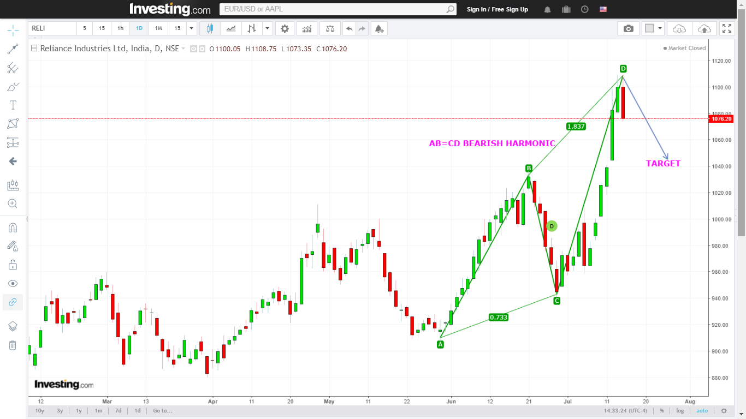Select the 1M interval
This screenshot has width=746, height=419.
158,28
